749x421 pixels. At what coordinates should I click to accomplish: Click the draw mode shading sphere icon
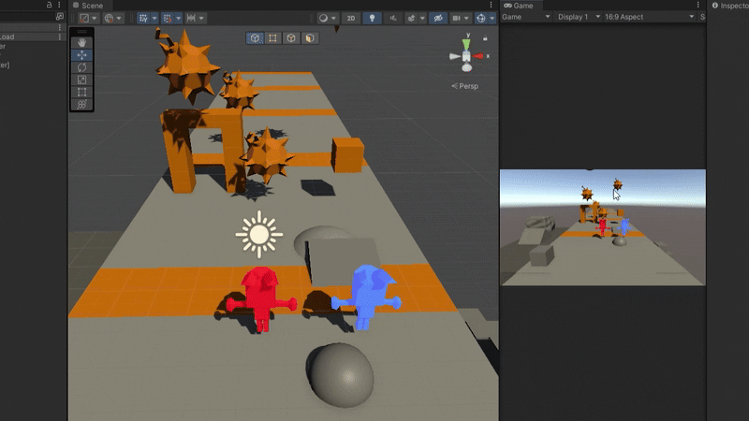tap(323, 18)
